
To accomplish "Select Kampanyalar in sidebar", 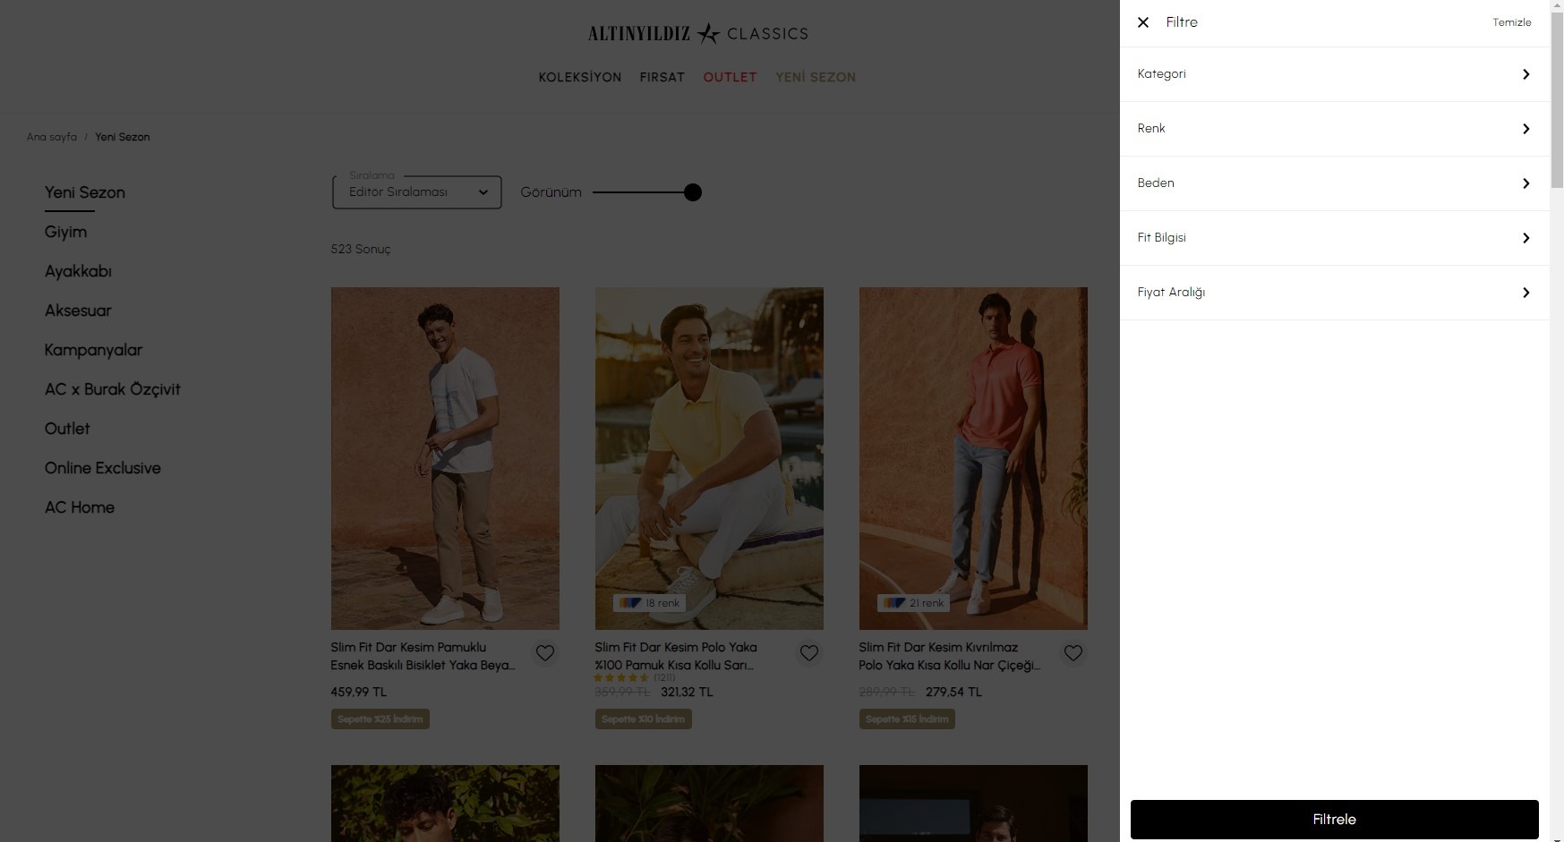I will (x=93, y=351).
